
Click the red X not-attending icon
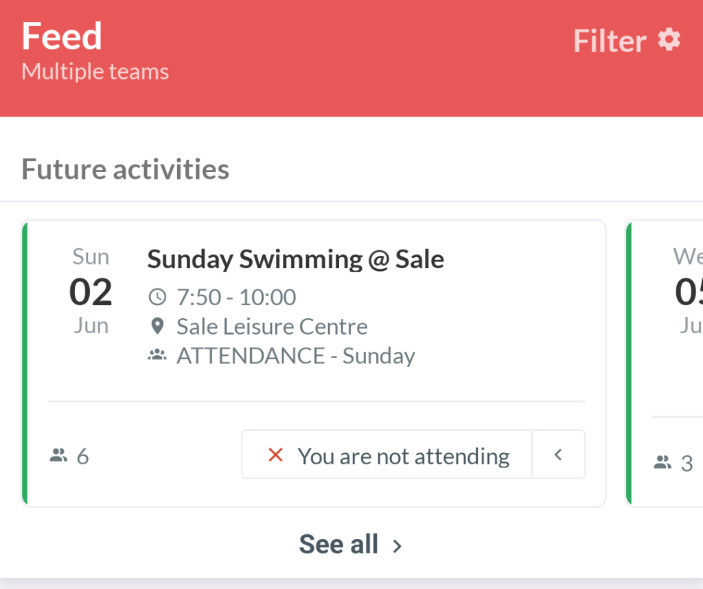[x=275, y=455]
